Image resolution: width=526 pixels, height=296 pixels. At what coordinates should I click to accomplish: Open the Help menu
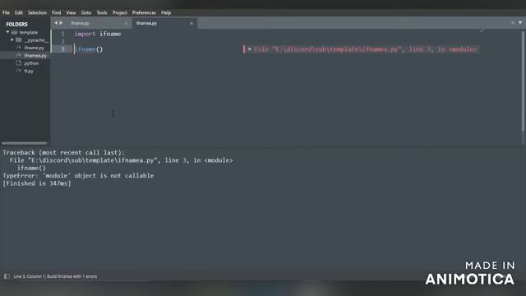pyautogui.click(x=166, y=13)
